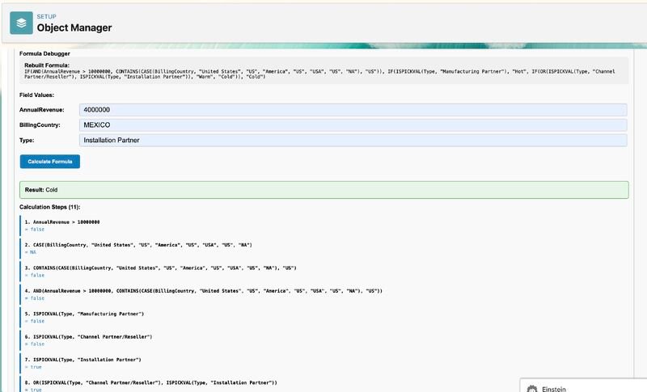Click the Field Values label

click(x=36, y=95)
